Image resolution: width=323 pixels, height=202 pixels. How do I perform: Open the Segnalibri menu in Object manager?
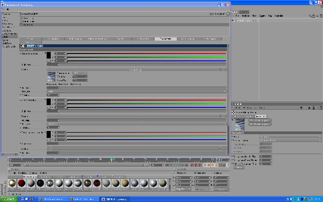click(279, 16)
